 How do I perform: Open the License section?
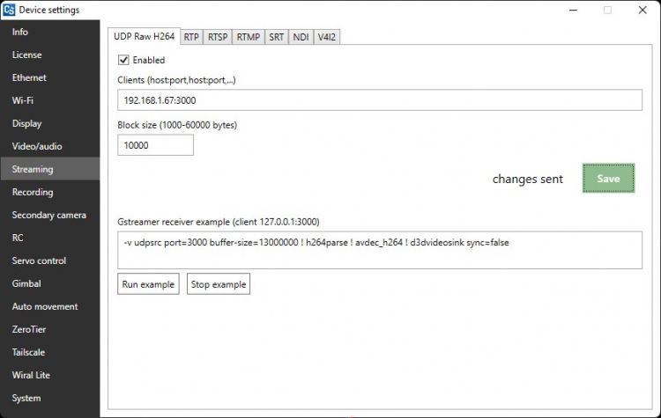pyautogui.click(x=50, y=55)
